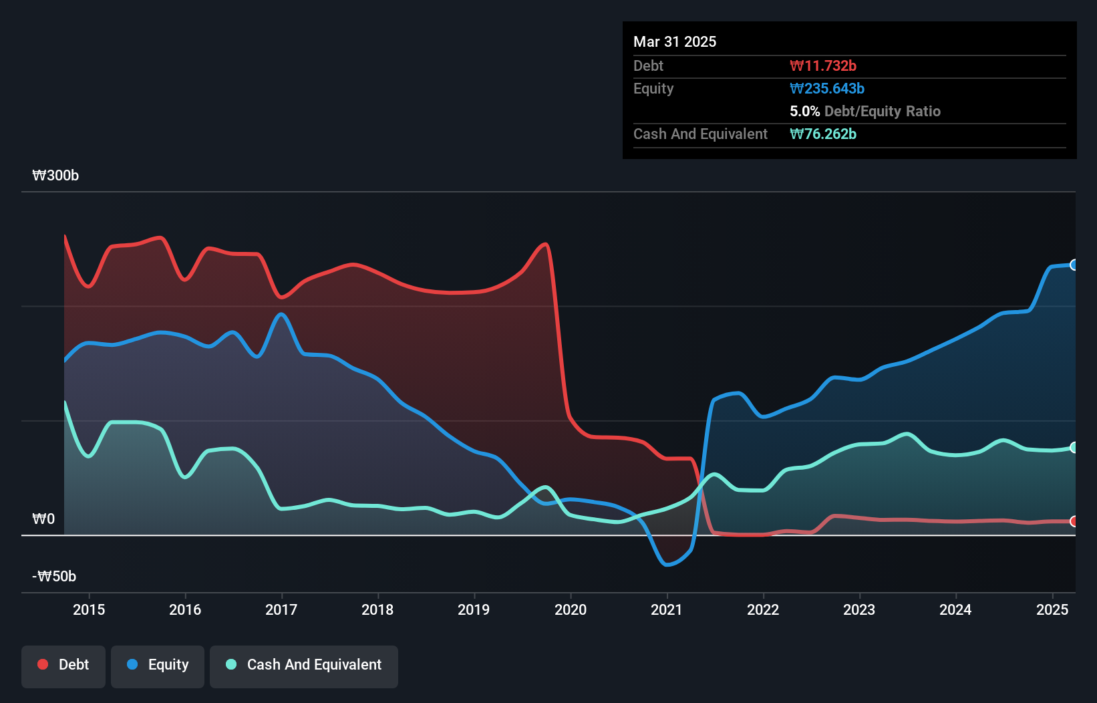This screenshot has height=703, width=1097.
Task: Click the 2018 x-axis label
Action: tap(377, 609)
